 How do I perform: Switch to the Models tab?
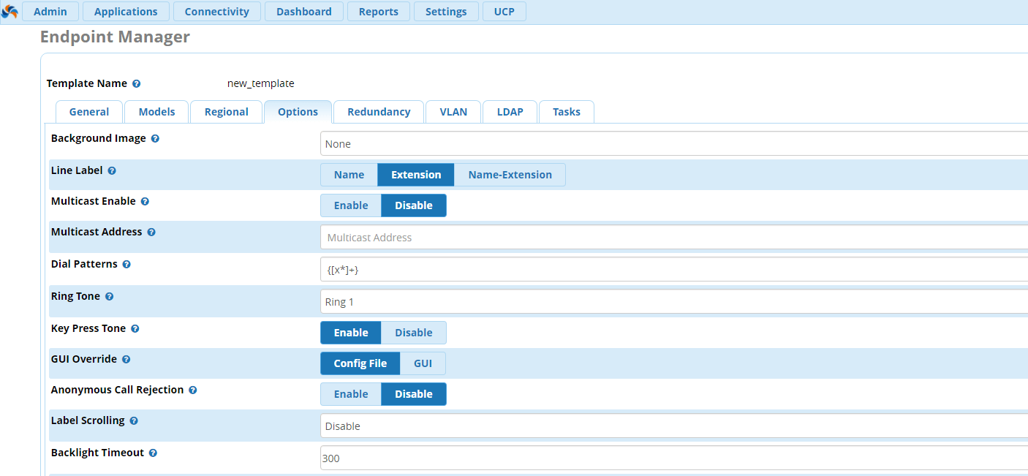click(x=156, y=112)
